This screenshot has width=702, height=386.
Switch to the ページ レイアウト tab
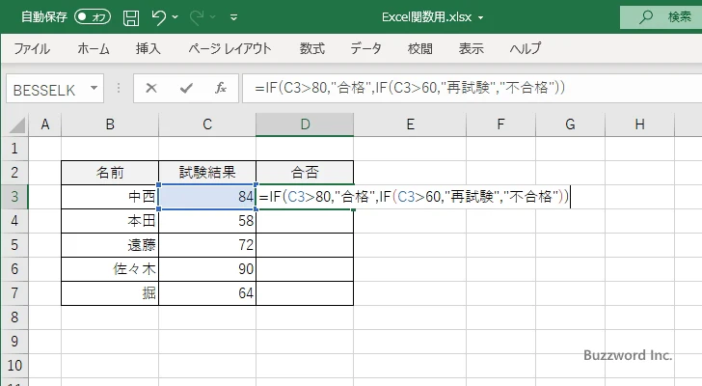229,48
